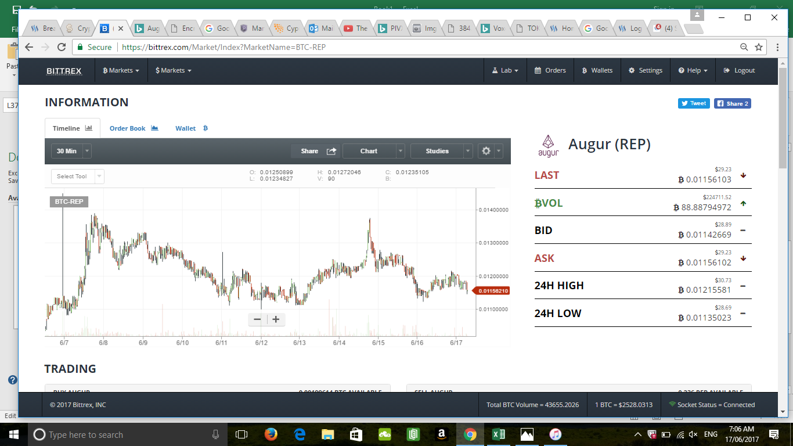The width and height of the screenshot is (793, 446).
Task: Click the LAST price value 0.01156103
Action: point(705,180)
